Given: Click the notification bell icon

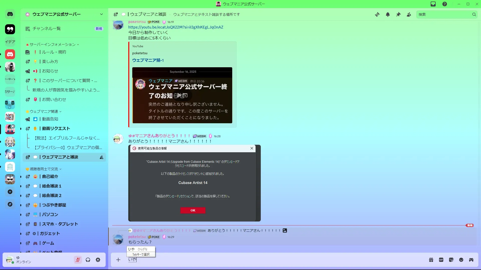Looking at the screenshot, I should (388, 14).
